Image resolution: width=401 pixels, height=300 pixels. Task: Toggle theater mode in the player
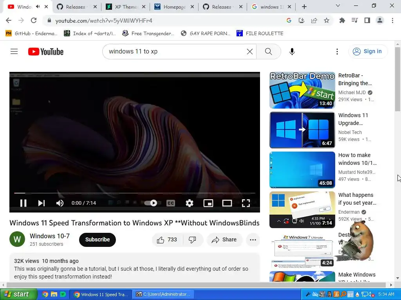(x=227, y=203)
